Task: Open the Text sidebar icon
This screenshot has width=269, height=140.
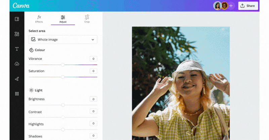Action: [x=17, y=49]
